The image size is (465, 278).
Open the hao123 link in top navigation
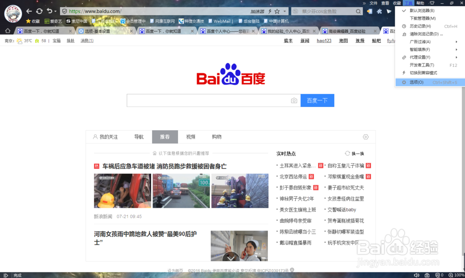coord(324,40)
